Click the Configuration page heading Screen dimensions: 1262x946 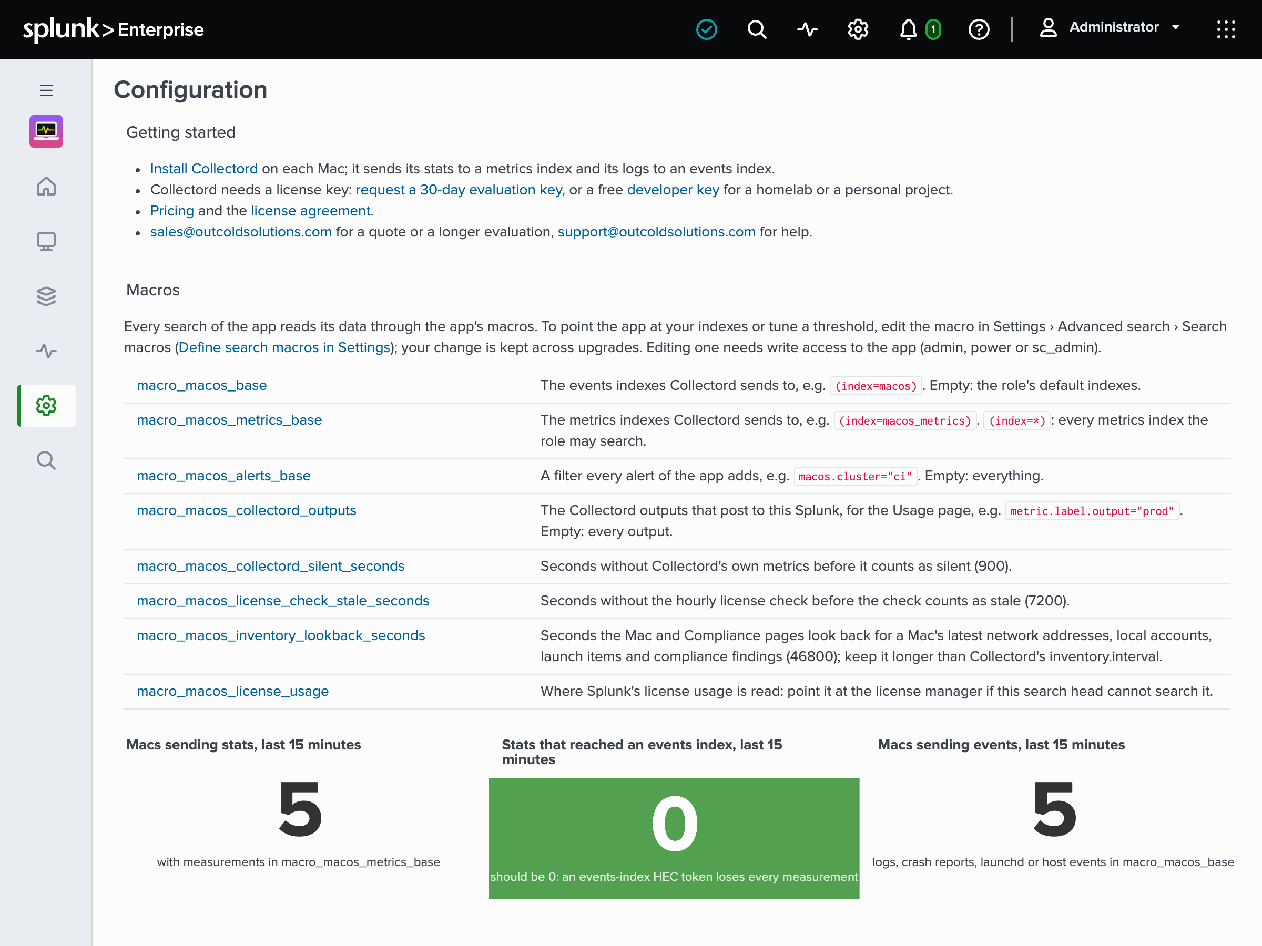(190, 89)
